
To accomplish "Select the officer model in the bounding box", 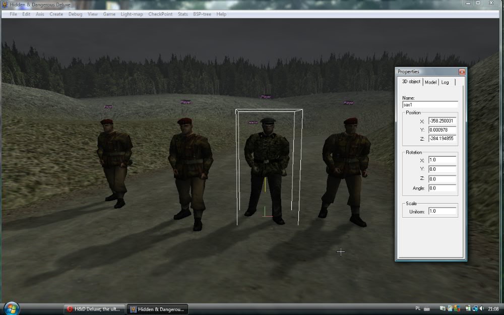I will coord(268,170).
